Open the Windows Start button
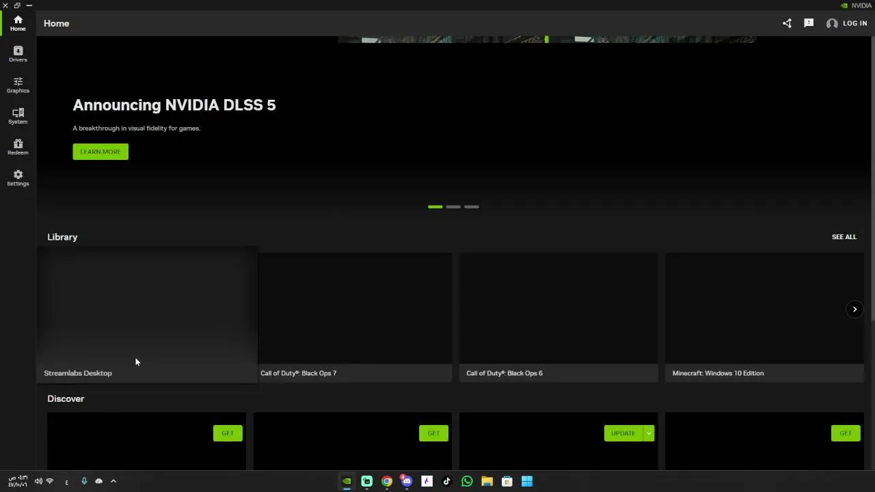The width and height of the screenshot is (875, 492). (527, 481)
